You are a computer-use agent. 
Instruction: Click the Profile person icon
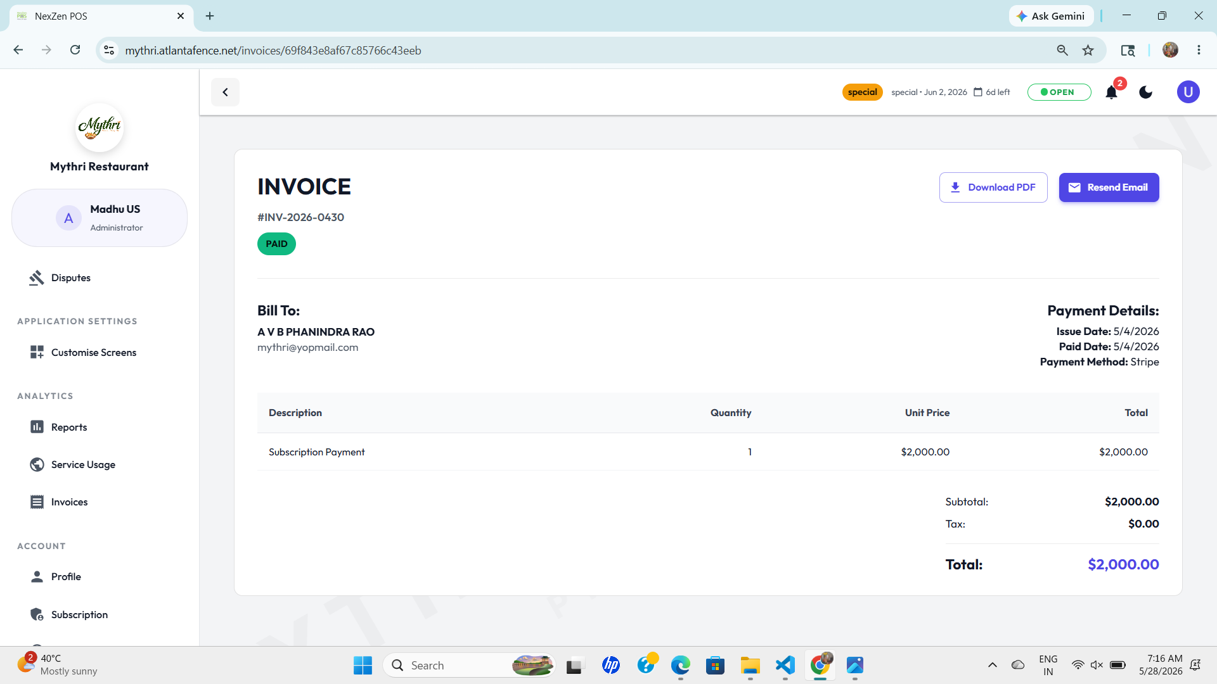click(37, 576)
